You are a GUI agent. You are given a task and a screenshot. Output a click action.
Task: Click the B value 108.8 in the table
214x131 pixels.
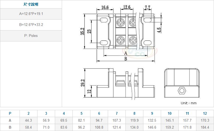coord(99,128)
